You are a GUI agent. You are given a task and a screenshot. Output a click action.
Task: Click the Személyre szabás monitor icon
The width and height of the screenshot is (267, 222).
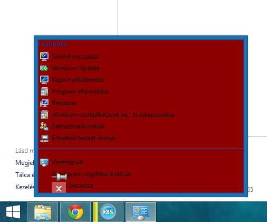click(44, 57)
